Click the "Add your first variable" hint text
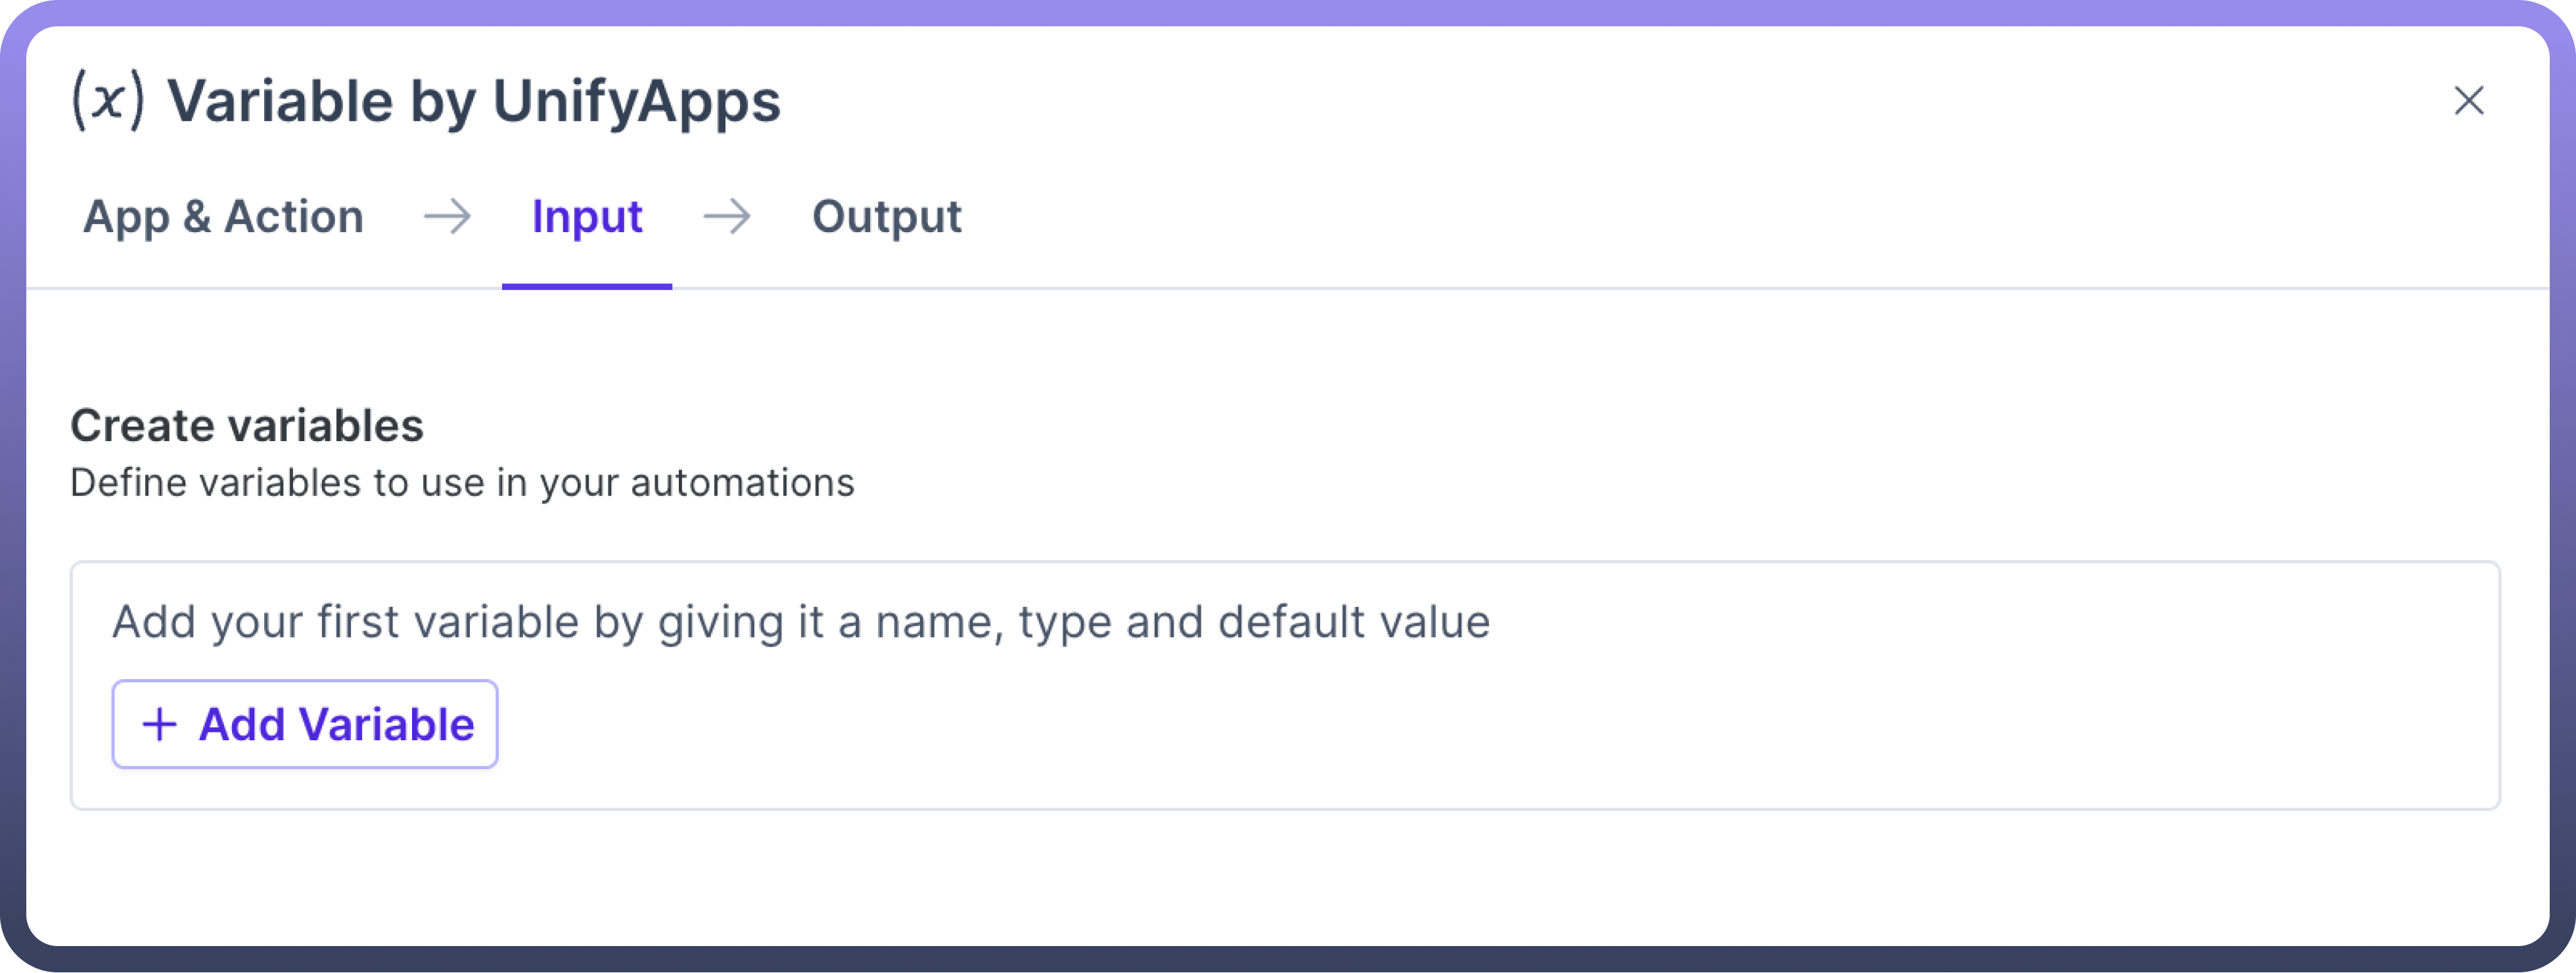 tap(800, 622)
